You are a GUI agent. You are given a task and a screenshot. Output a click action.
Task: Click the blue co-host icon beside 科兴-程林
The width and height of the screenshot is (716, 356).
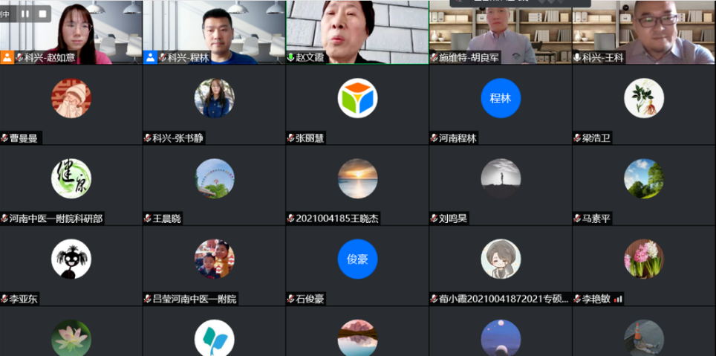[150, 57]
